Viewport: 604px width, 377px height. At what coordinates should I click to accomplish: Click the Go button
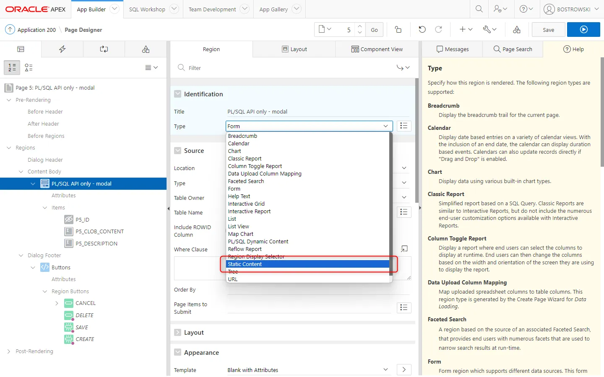pyautogui.click(x=374, y=30)
